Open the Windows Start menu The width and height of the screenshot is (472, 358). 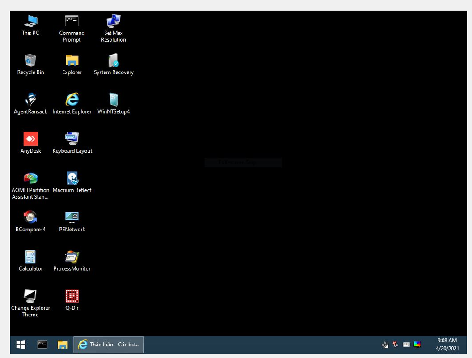coord(21,345)
